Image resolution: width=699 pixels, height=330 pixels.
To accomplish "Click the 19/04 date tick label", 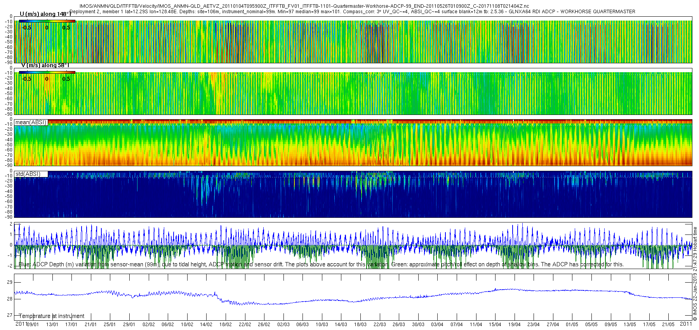I will point(515,325).
